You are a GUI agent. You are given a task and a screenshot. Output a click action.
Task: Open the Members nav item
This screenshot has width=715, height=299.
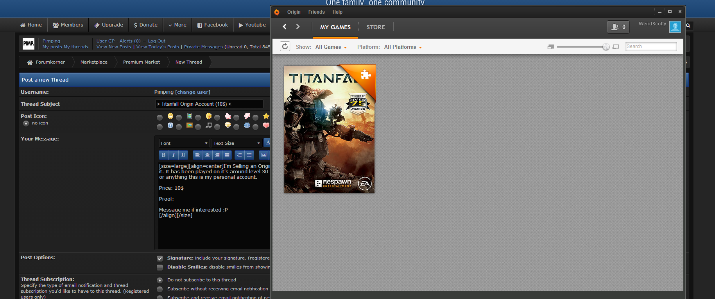tap(68, 25)
